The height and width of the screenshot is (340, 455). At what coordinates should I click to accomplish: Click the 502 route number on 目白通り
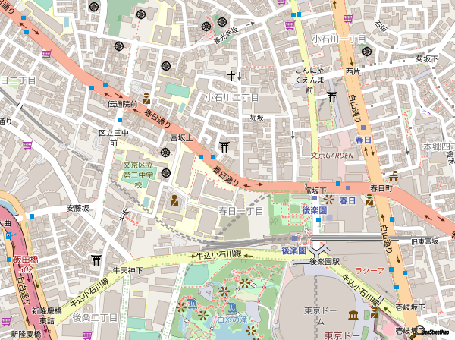(x=28, y=269)
